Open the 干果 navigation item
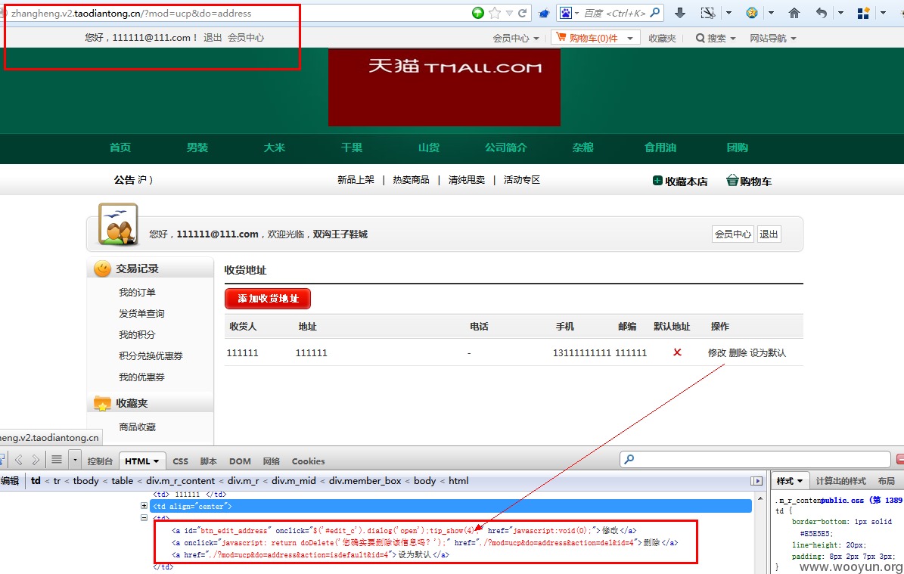The height and width of the screenshot is (574, 904). [352, 147]
